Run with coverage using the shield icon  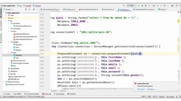(x=146, y=6)
